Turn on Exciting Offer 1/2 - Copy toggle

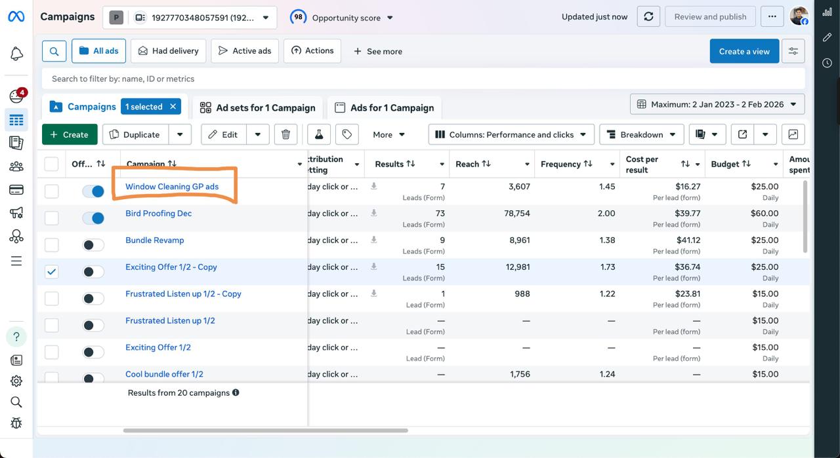point(93,272)
